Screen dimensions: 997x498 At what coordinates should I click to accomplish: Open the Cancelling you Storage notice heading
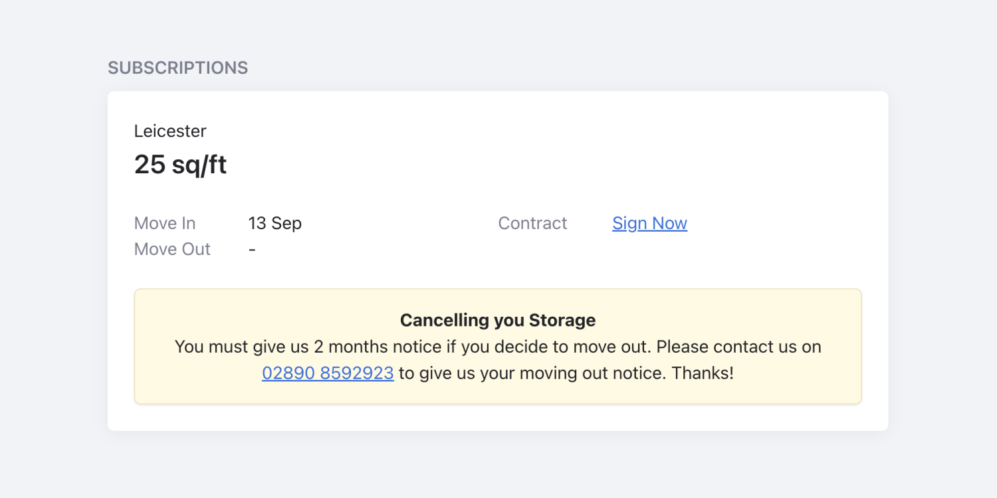497,319
